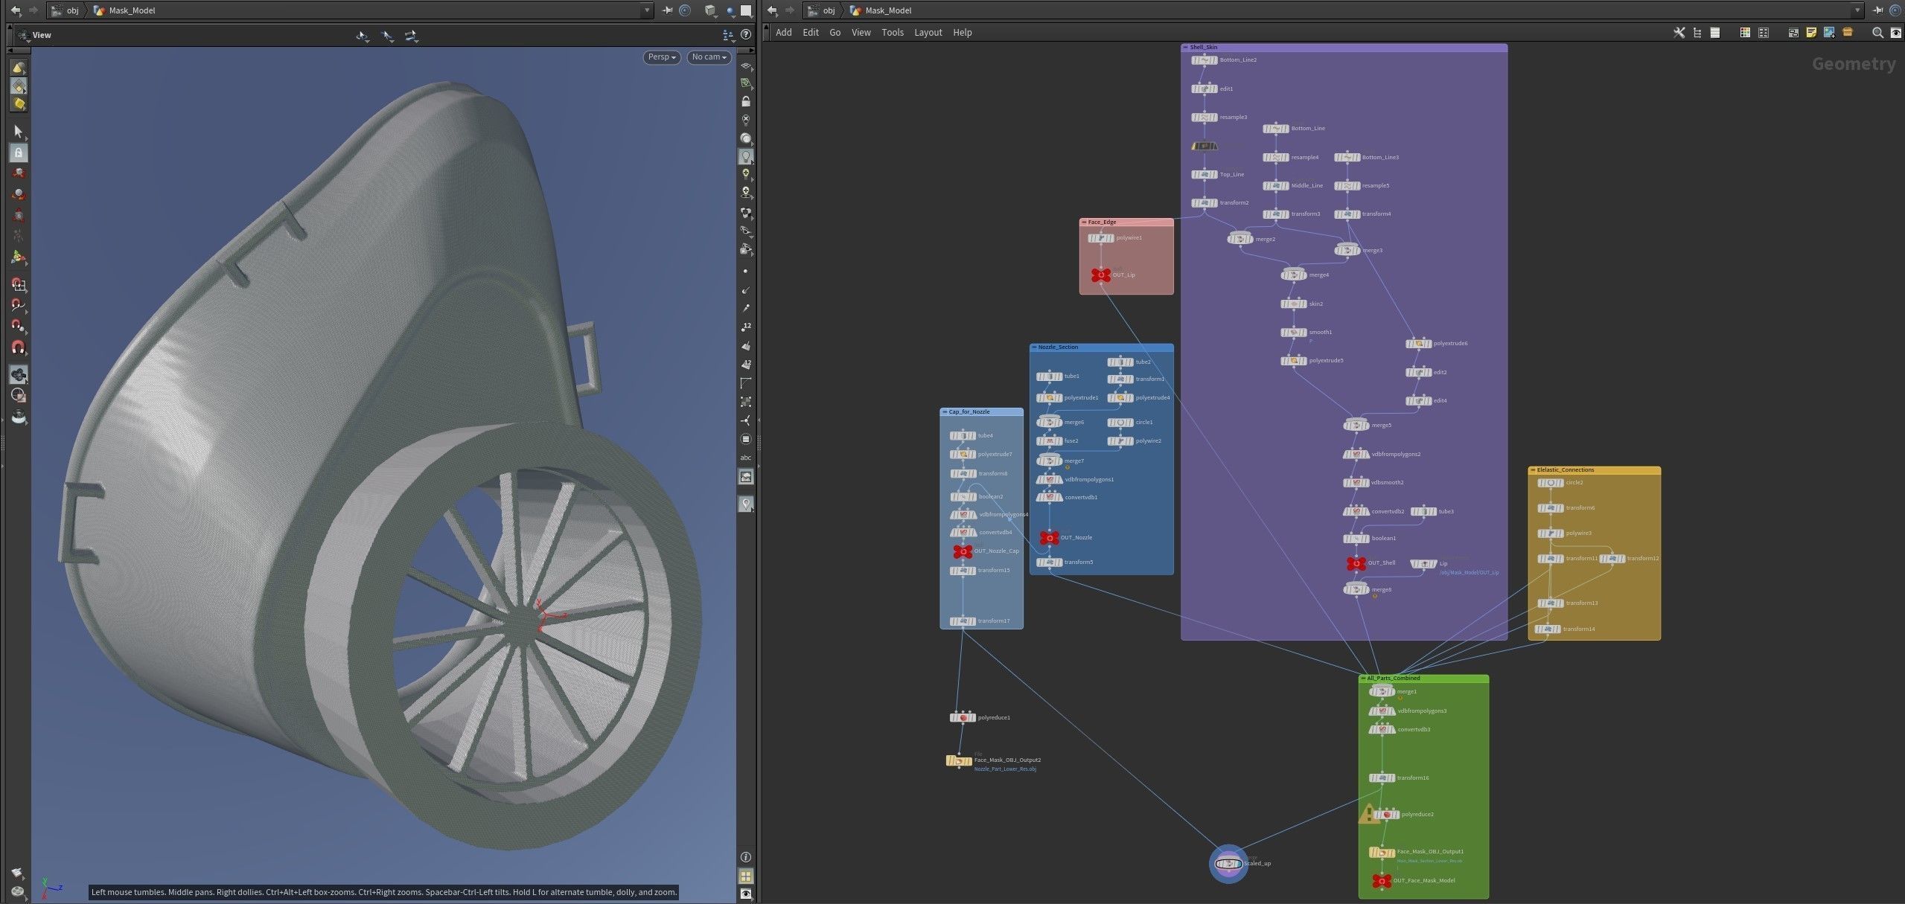
Task: Click obj in the network path bar
Action: tap(829, 10)
